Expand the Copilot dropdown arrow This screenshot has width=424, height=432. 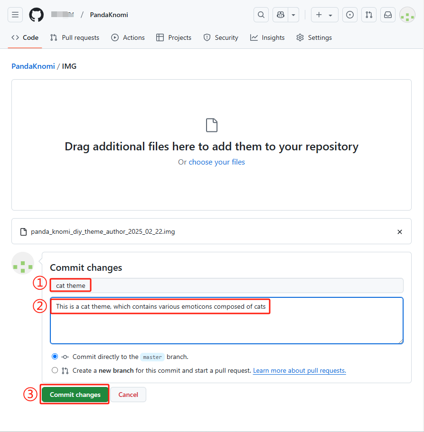tap(293, 15)
